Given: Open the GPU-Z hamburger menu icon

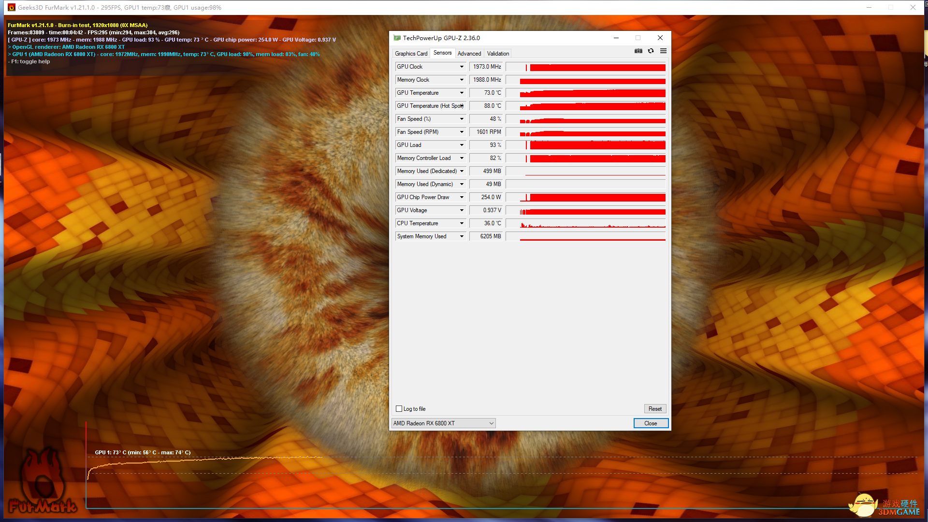Looking at the screenshot, I should click(664, 51).
